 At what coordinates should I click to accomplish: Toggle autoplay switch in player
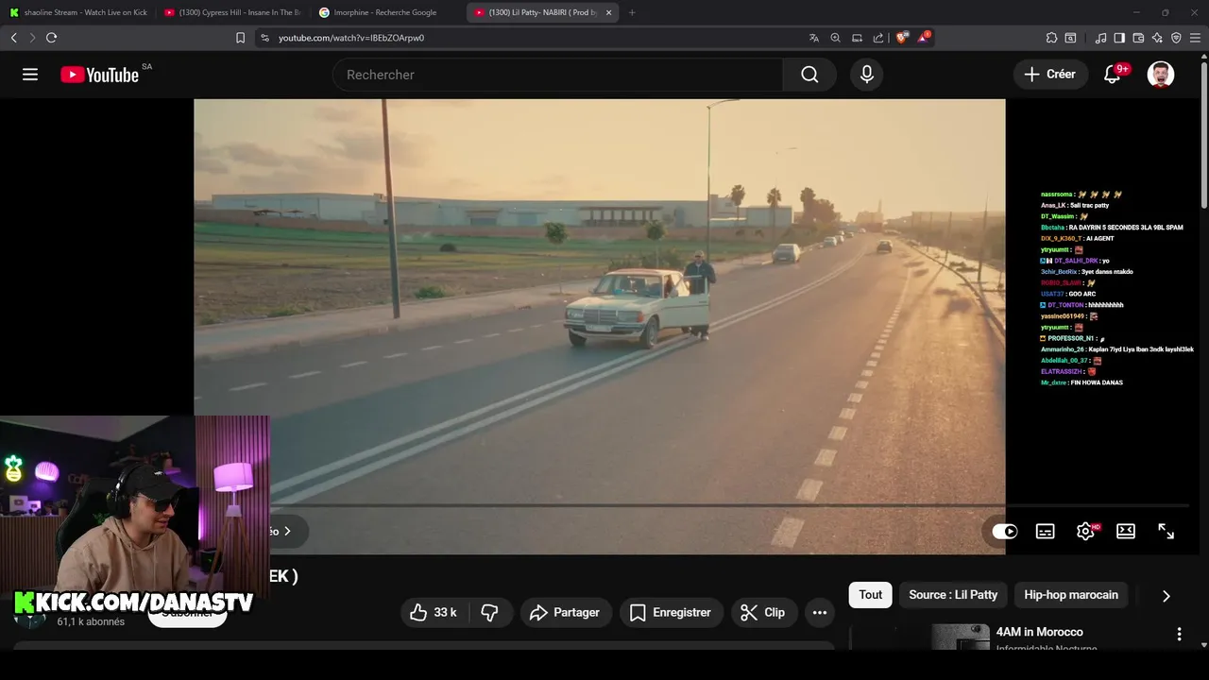pyautogui.click(x=1005, y=532)
